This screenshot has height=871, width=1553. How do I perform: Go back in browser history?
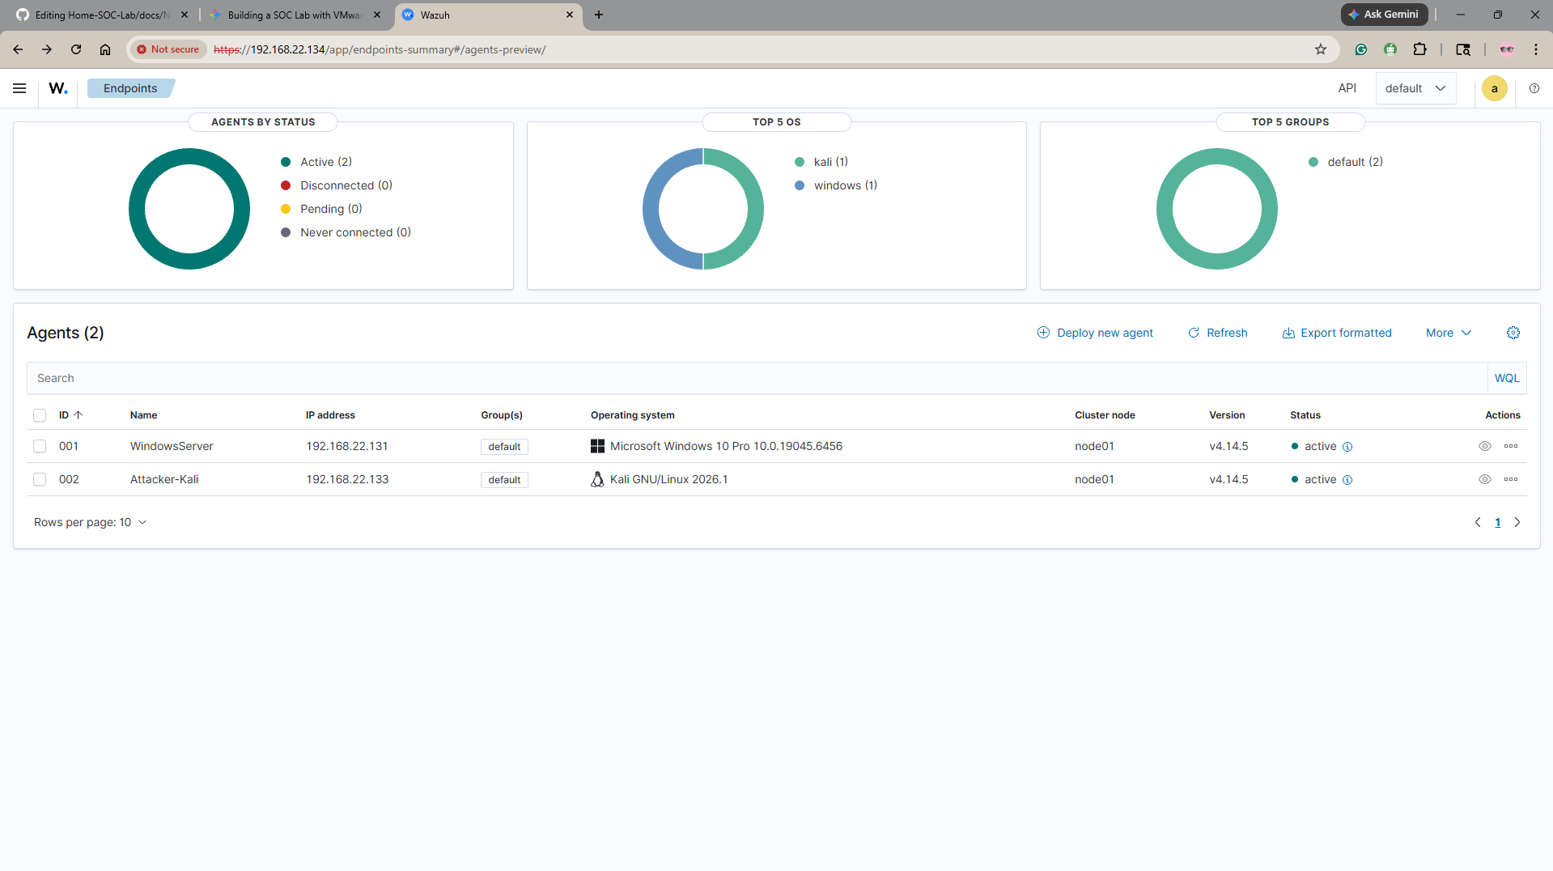(18, 49)
